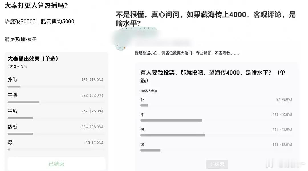Choose 爆 in the 大奉 poll

point(56,145)
